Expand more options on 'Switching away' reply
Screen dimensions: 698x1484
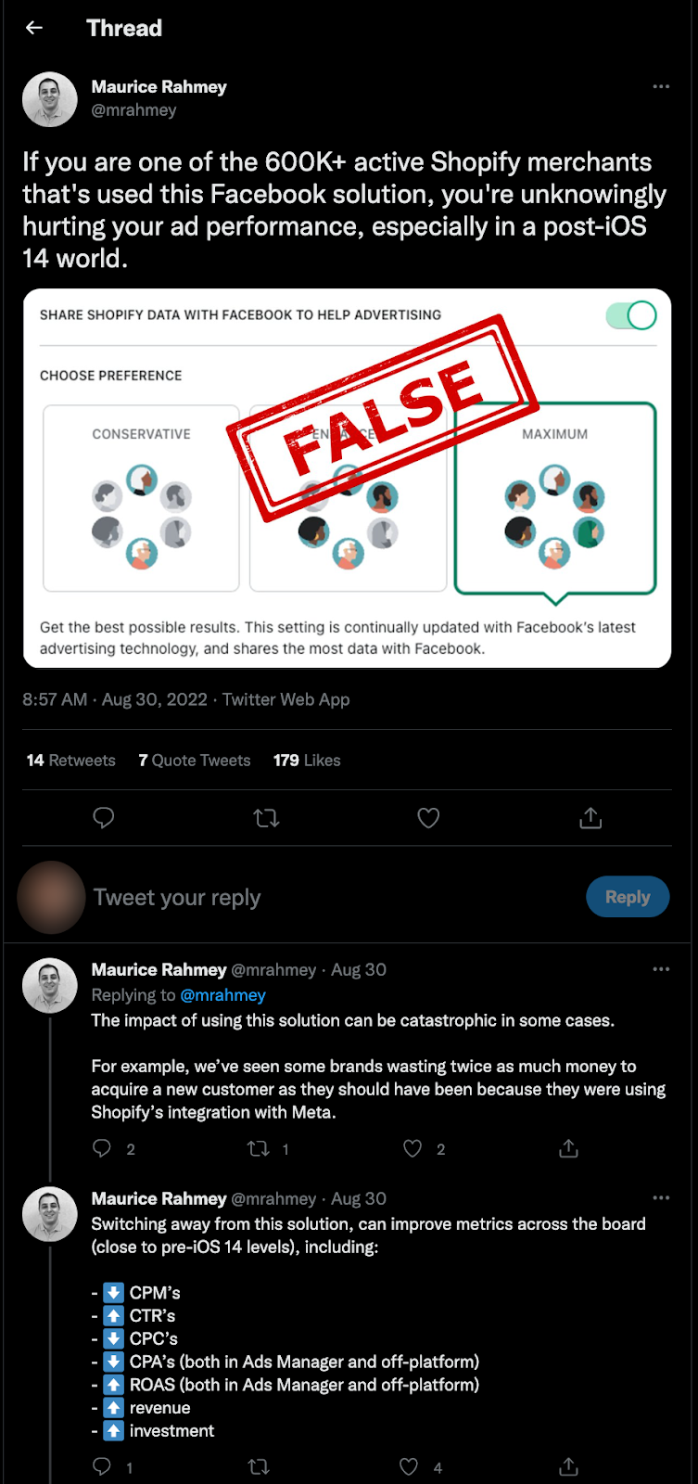coord(660,1198)
